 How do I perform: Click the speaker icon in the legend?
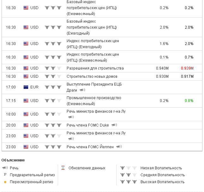pos(5,168)
